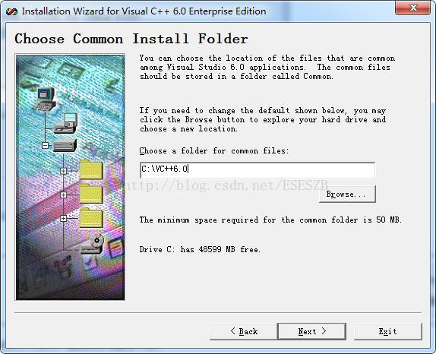Click the second yellow folder icon

coord(91,194)
